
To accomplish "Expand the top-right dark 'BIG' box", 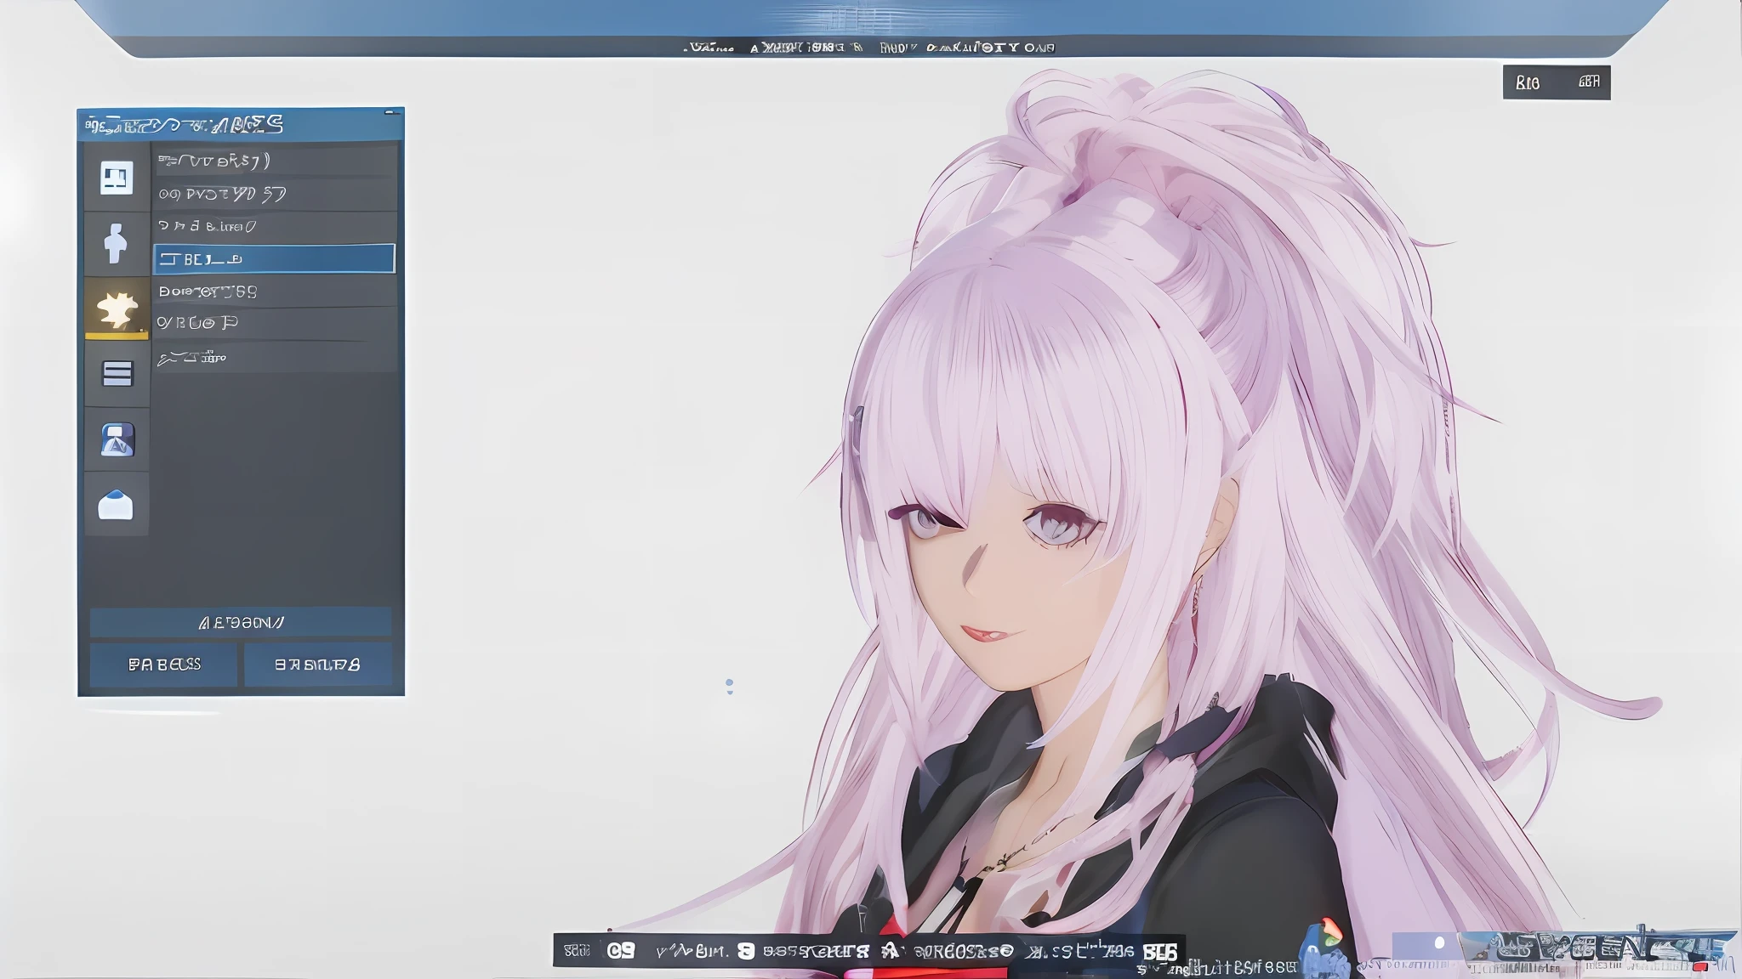I will (x=1556, y=82).
